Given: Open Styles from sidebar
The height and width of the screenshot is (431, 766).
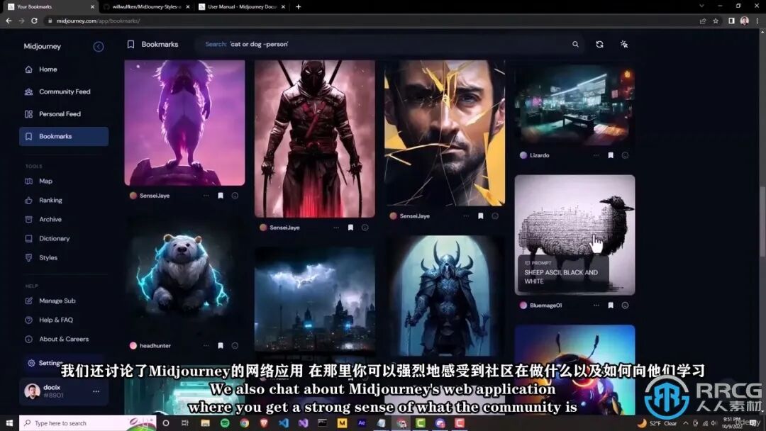Looking at the screenshot, I should coord(48,258).
